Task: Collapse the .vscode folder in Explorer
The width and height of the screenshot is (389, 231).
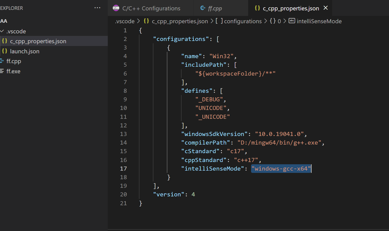Action: tap(2, 31)
